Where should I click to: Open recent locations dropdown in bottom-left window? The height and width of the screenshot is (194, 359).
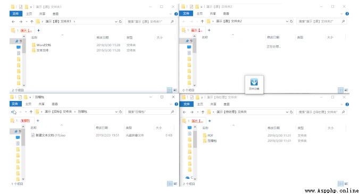pos(26,112)
